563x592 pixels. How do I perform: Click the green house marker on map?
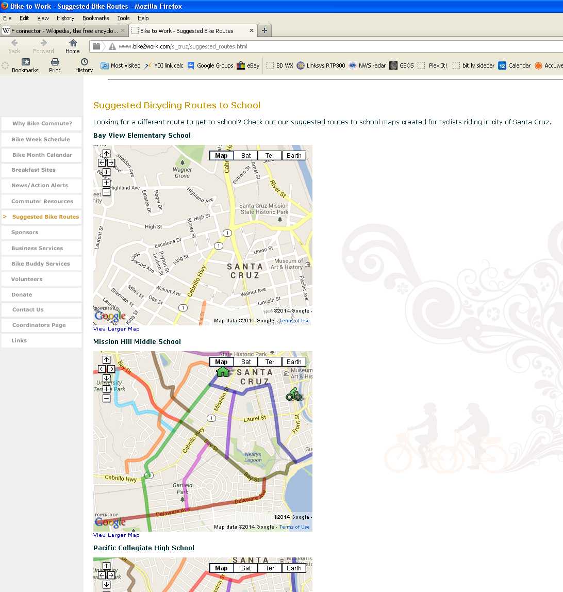(222, 371)
